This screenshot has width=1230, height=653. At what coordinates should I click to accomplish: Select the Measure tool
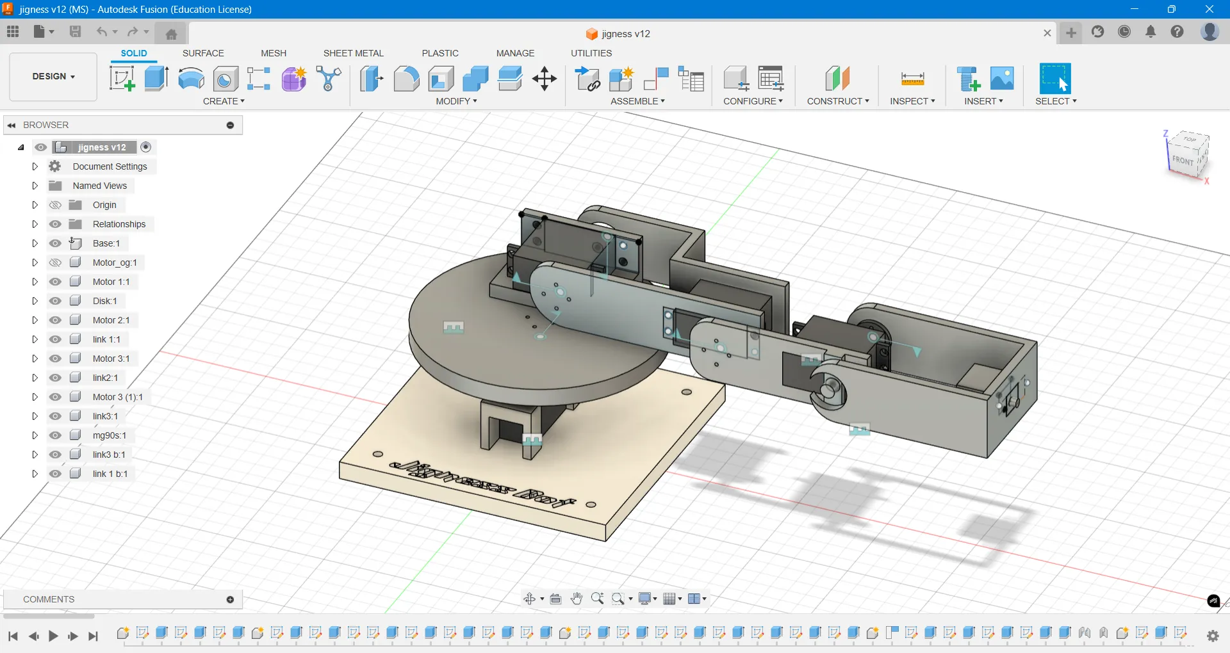(912, 79)
